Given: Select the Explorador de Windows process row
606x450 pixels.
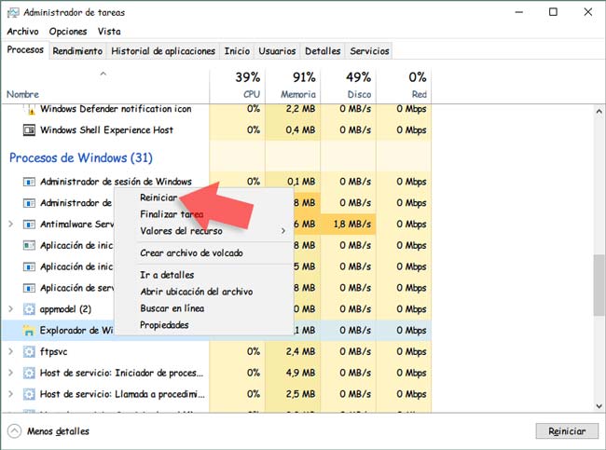Looking at the screenshot, I should coord(216,330).
